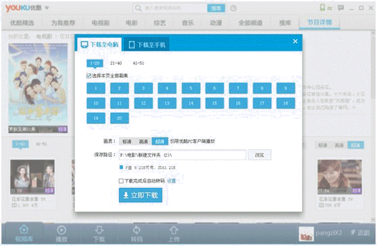This screenshot has width=377, height=246.
Task: Switch to the 节目详情 tab
Action: tap(320, 22)
